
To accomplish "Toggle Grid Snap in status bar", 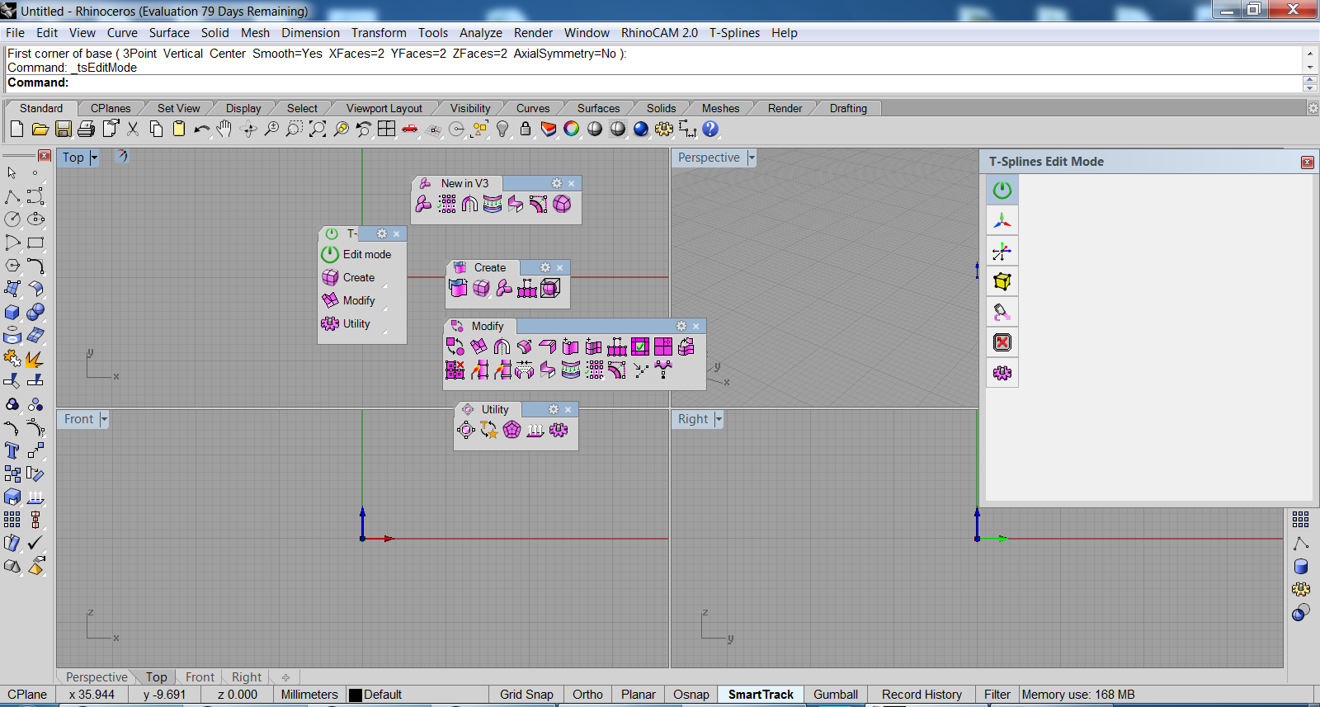I will (526, 695).
